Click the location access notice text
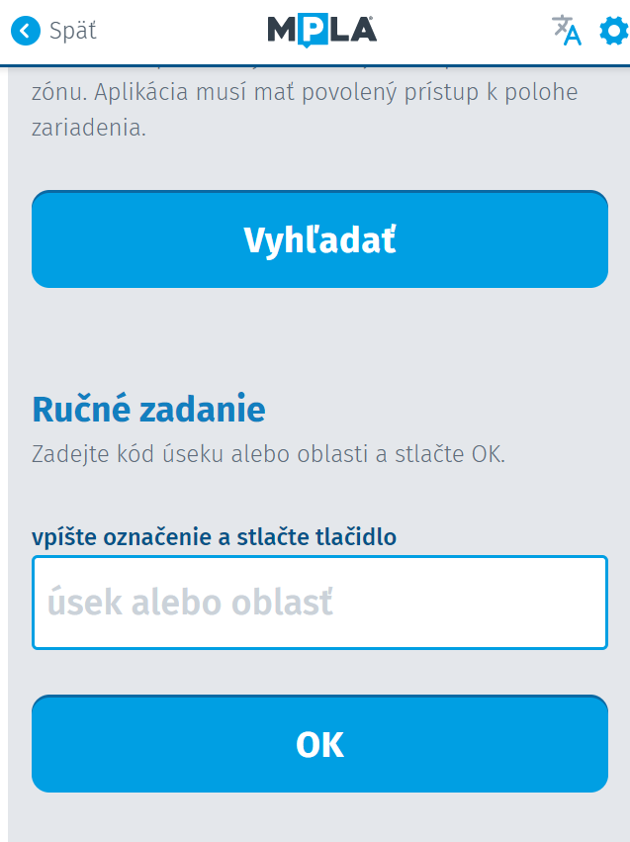Viewport: 630px width, 842px height. click(x=305, y=110)
